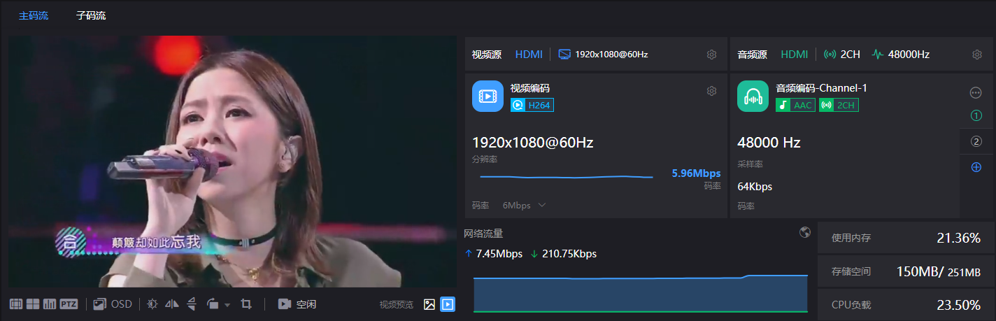
Task: Click the 空闲 recording status
Action: tap(306, 304)
